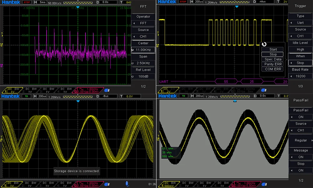Click the Span 2.50KHz value field
Viewport: 313px width, 188px height.
143,63
